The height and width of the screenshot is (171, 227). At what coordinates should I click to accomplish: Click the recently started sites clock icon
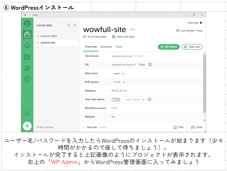[68, 25]
